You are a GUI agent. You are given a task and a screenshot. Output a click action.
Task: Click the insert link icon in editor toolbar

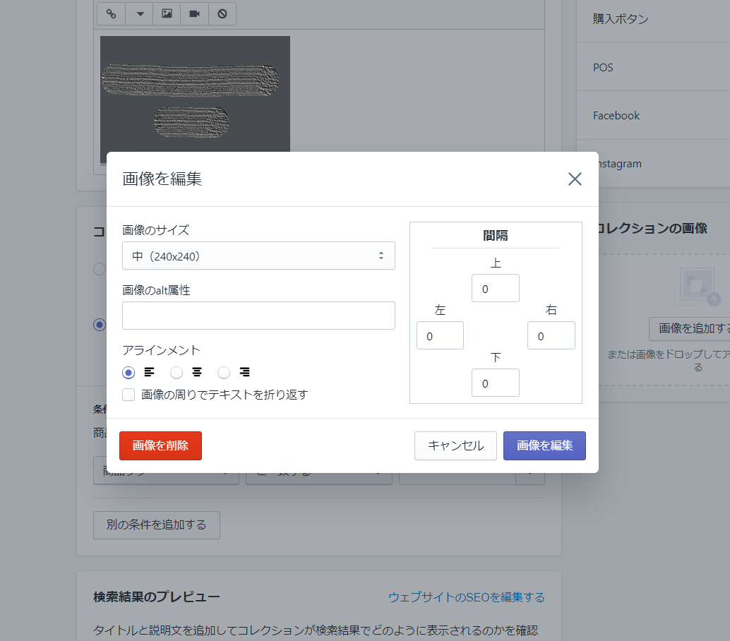(111, 13)
